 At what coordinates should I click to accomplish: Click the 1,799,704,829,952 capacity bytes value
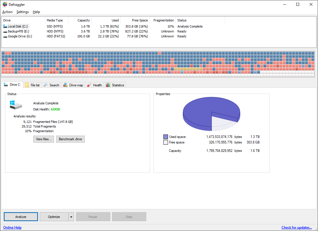tap(219, 151)
